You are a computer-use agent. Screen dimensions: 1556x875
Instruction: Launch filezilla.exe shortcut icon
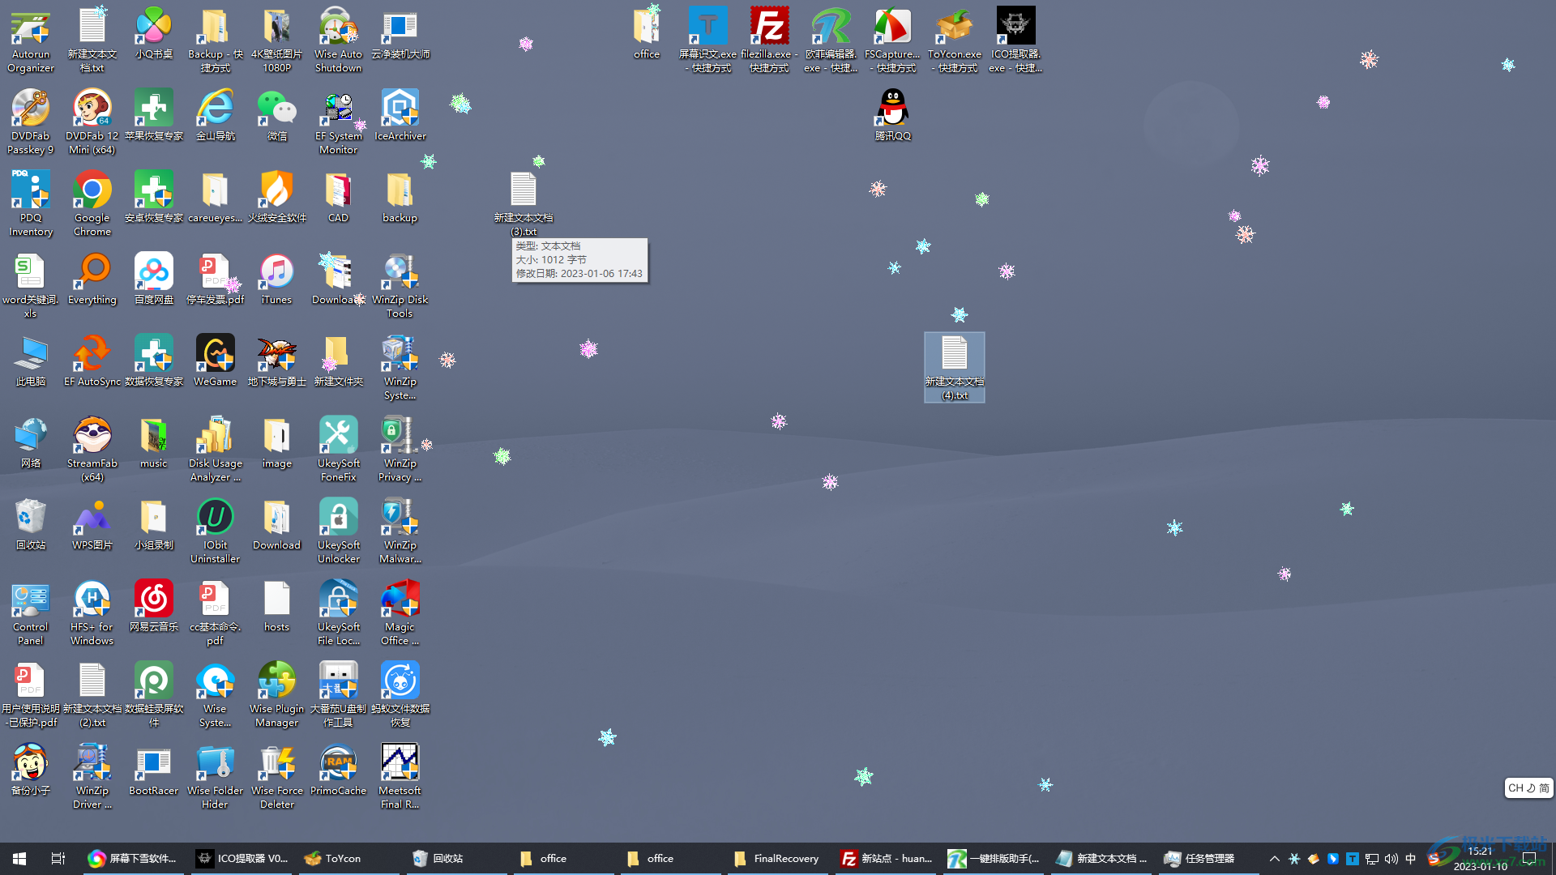[769, 41]
